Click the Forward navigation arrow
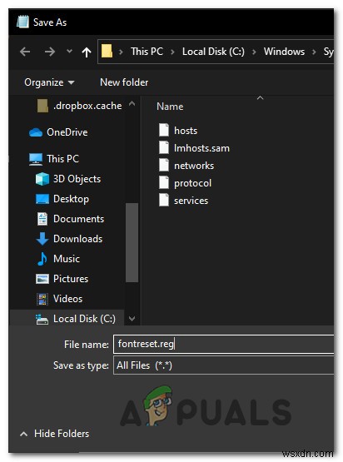This screenshot has width=343, height=462. click(49, 52)
